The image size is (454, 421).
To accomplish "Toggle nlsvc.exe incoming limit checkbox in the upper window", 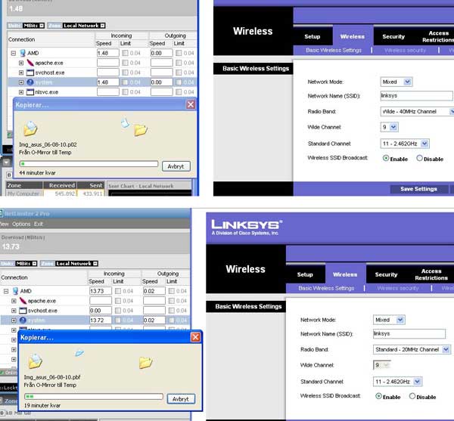I will [125, 92].
